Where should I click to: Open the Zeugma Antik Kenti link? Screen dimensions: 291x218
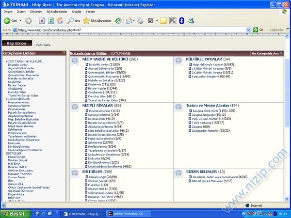[205, 110]
